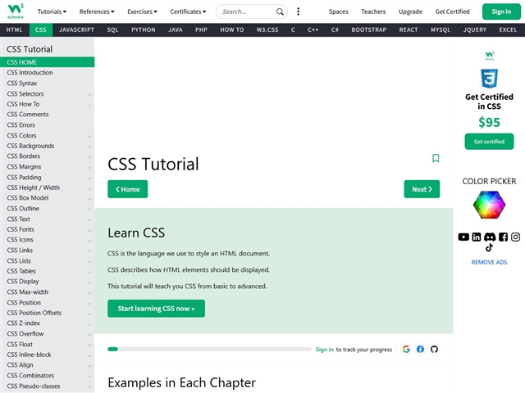The width and height of the screenshot is (525, 393).
Task: Click the tutorial progress bar
Action: [210, 350]
